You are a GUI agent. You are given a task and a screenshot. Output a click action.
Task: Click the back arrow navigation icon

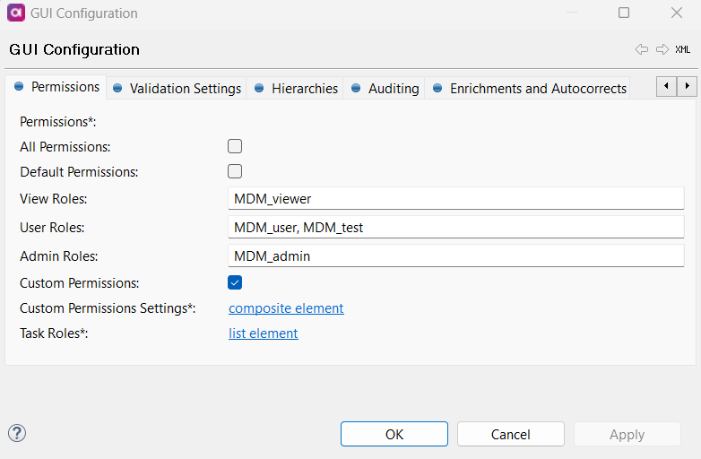(x=642, y=50)
